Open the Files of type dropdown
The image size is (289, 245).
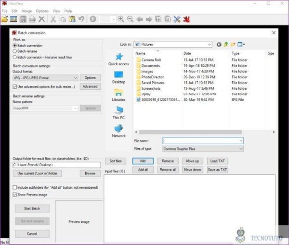pos(203,149)
